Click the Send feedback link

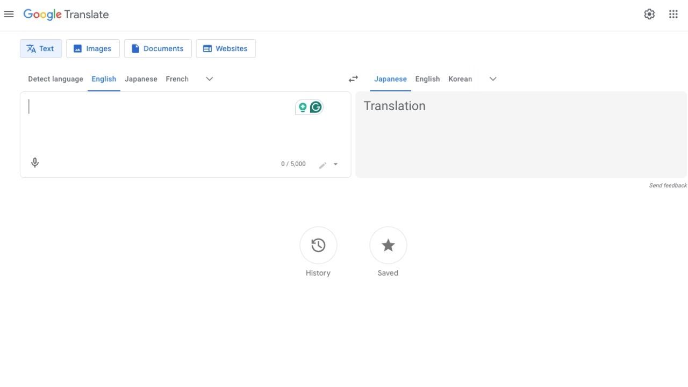(668, 185)
